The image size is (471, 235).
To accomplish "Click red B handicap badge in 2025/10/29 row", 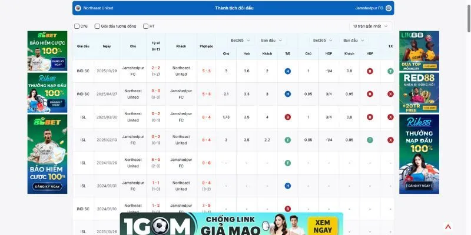I will (370, 71).
